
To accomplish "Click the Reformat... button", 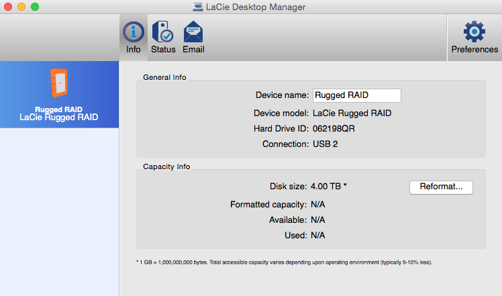I will pos(441,187).
